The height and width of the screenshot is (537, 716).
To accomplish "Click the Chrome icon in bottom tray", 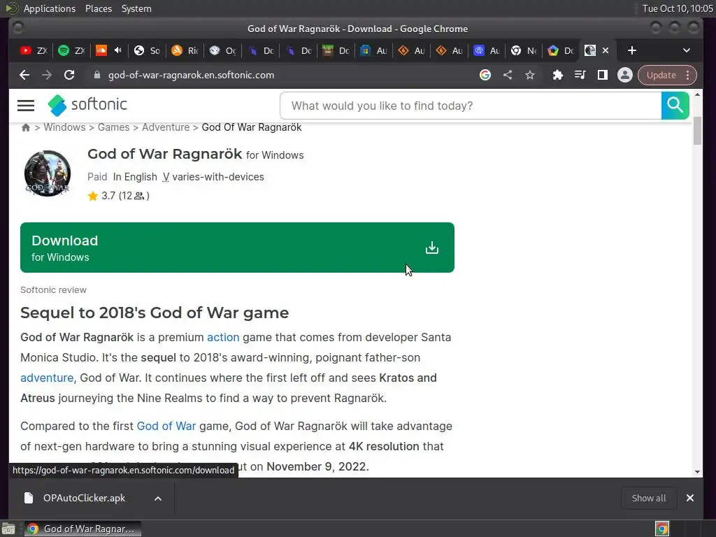I will [x=662, y=529].
